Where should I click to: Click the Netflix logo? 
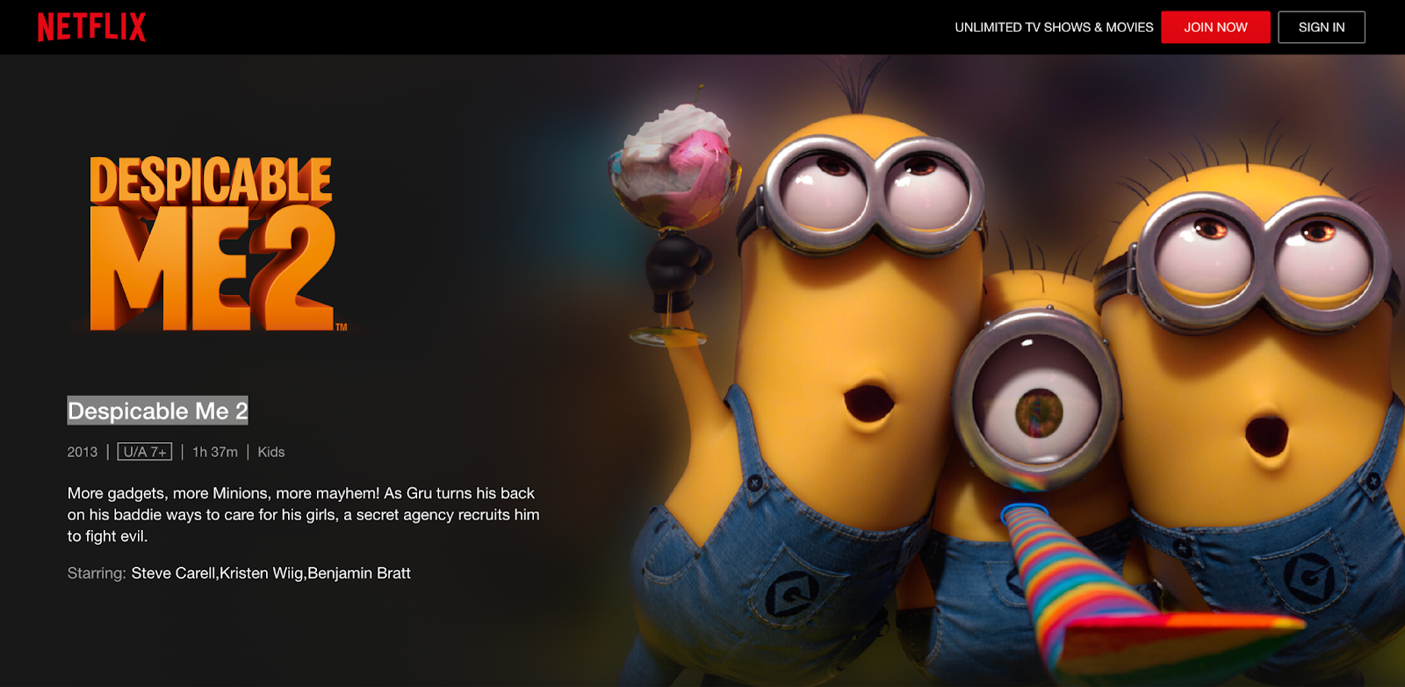(91, 27)
